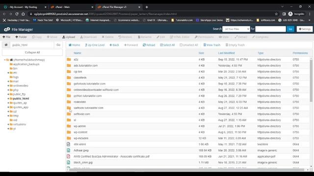Click the Compress toolbar item
The image size is (314, 176).
pos(261,37)
